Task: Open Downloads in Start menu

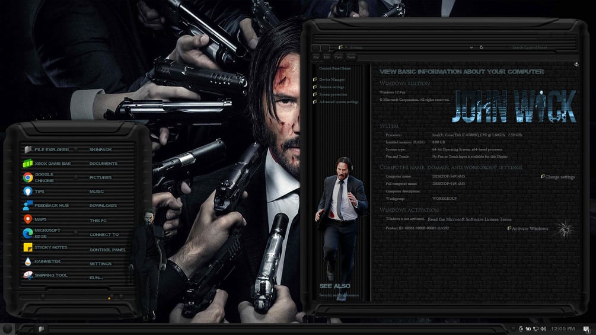Action: [x=103, y=206]
